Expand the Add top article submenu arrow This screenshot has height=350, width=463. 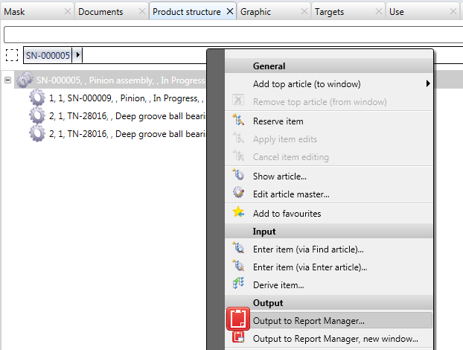coord(428,83)
